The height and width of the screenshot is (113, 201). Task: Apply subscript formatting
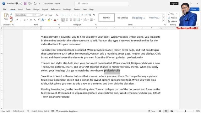(35, 20)
